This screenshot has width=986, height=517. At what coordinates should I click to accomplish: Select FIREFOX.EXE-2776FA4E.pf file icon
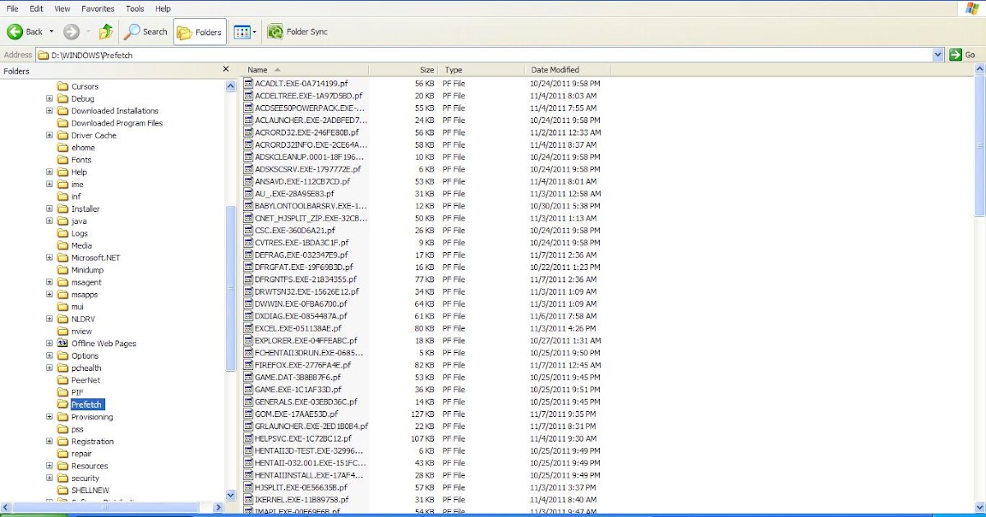click(248, 365)
